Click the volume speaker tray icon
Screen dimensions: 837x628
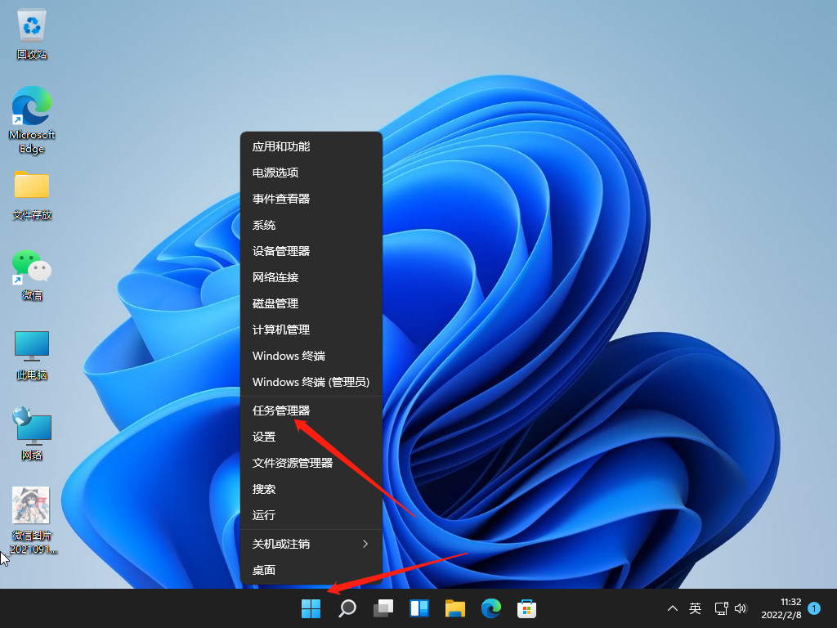pos(741,608)
